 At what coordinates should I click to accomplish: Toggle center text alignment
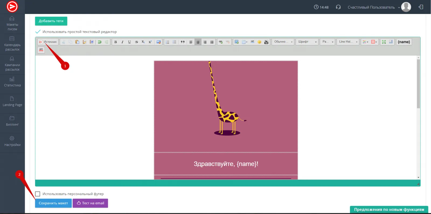(x=198, y=42)
